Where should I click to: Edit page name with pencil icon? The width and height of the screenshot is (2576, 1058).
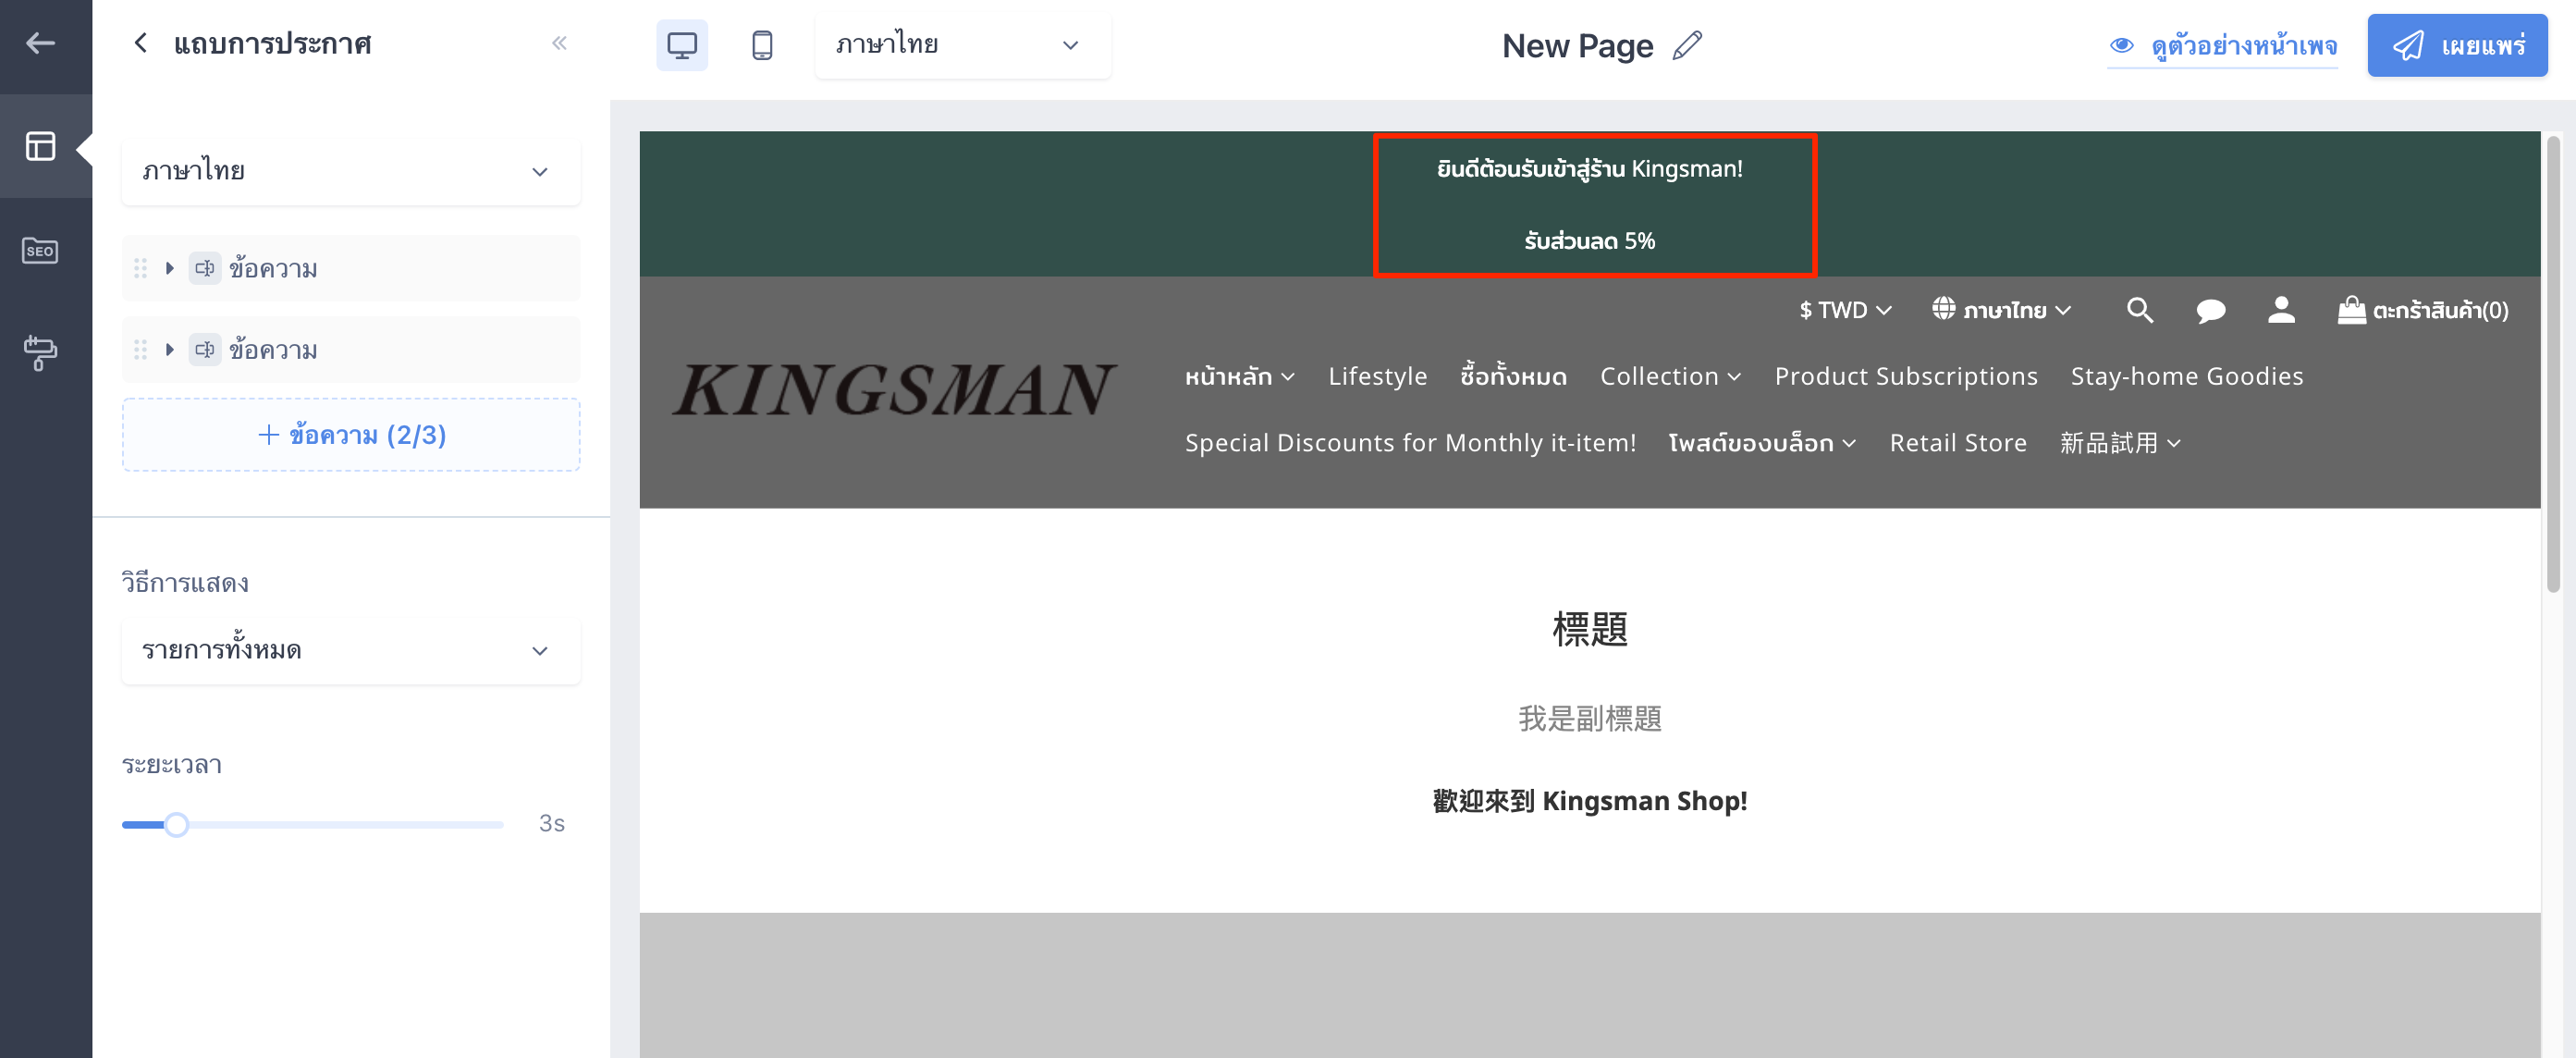click(1687, 46)
